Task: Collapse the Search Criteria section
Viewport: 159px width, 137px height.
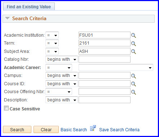Action: tap(7, 18)
